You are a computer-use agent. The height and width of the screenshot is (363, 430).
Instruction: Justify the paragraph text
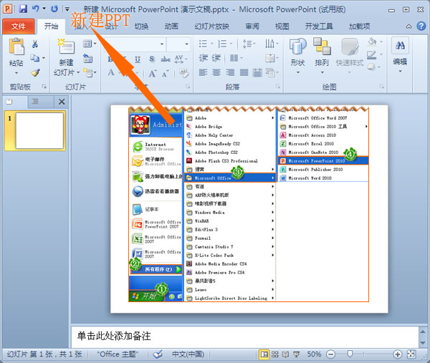click(x=244, y=72)
